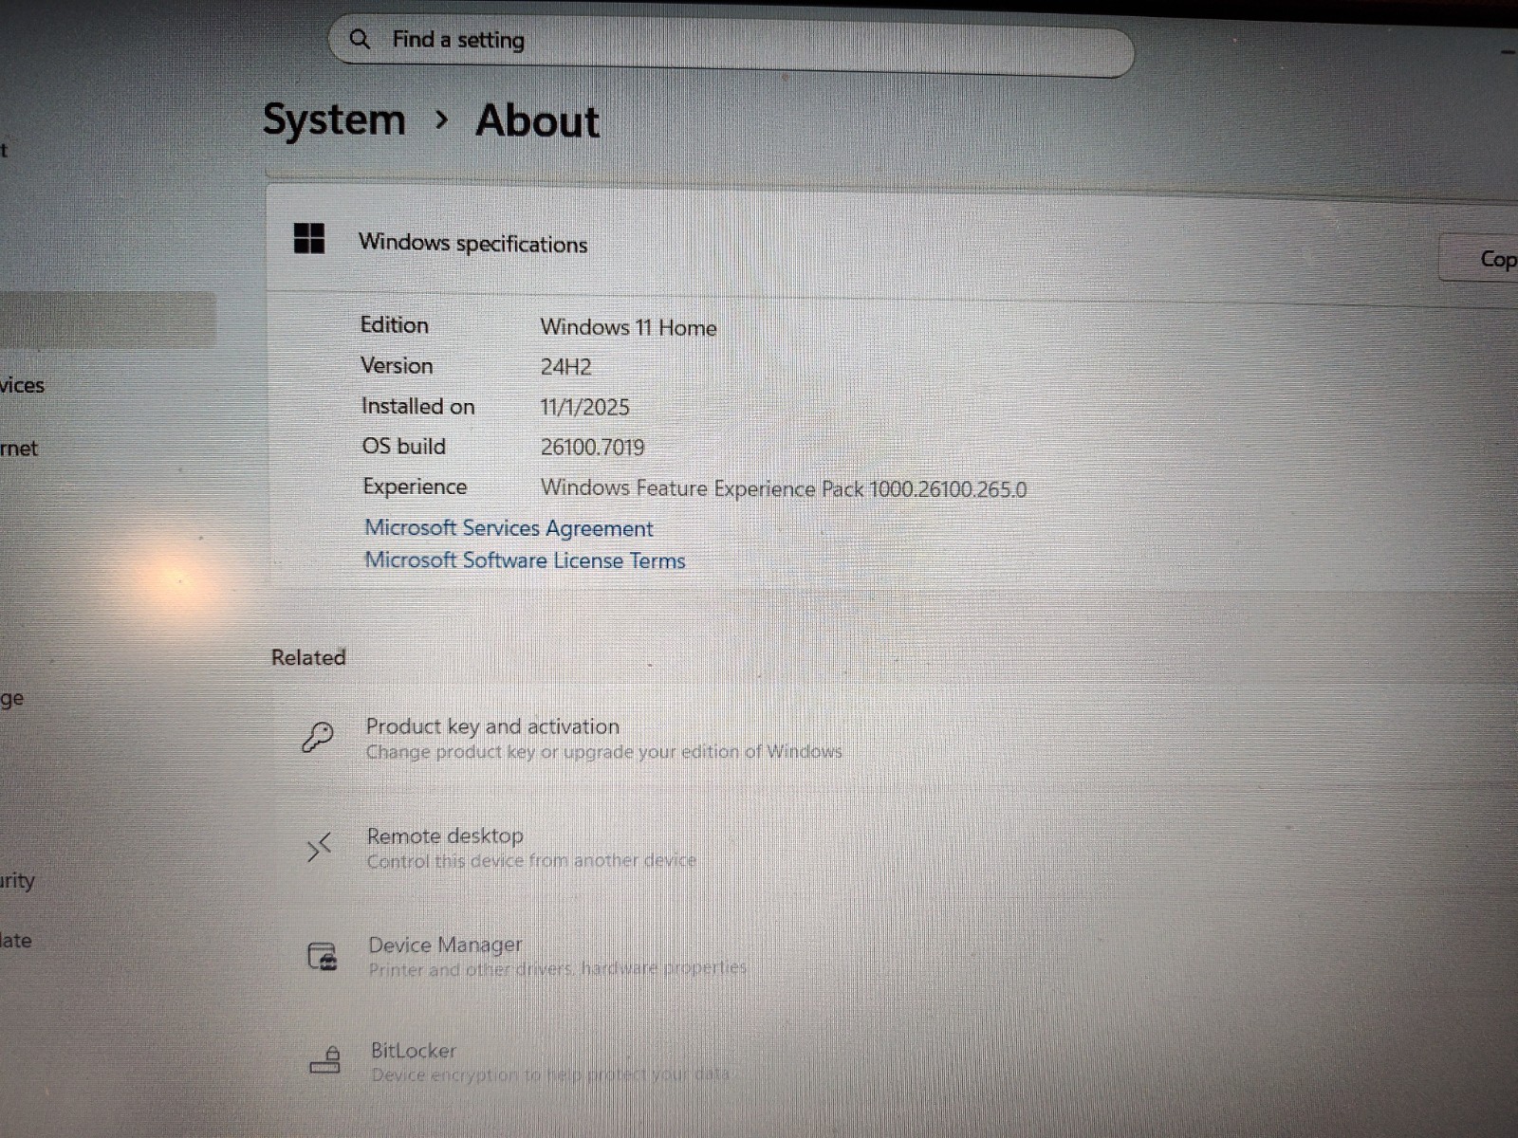Viewport: 1518px width, 1138px height.
Task: Click the Installed on label
Action: (417, 406)
